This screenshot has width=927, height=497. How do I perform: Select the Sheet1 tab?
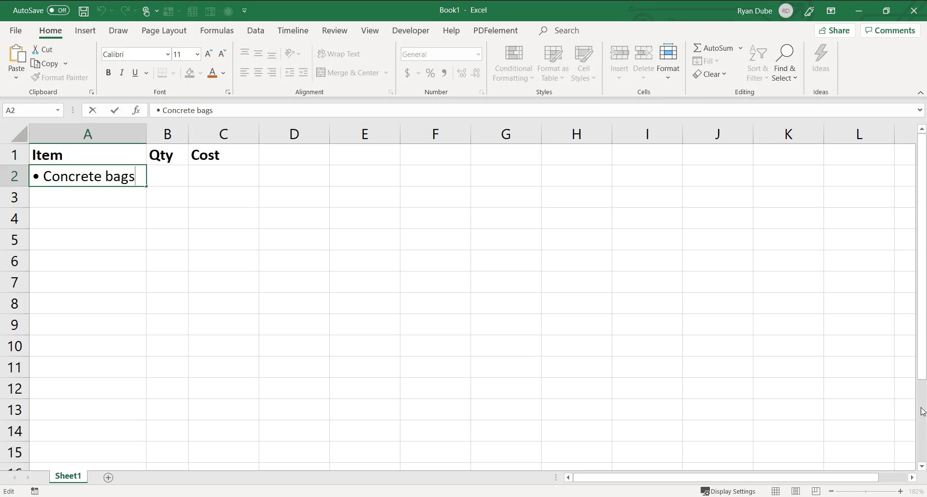(68, 476)
